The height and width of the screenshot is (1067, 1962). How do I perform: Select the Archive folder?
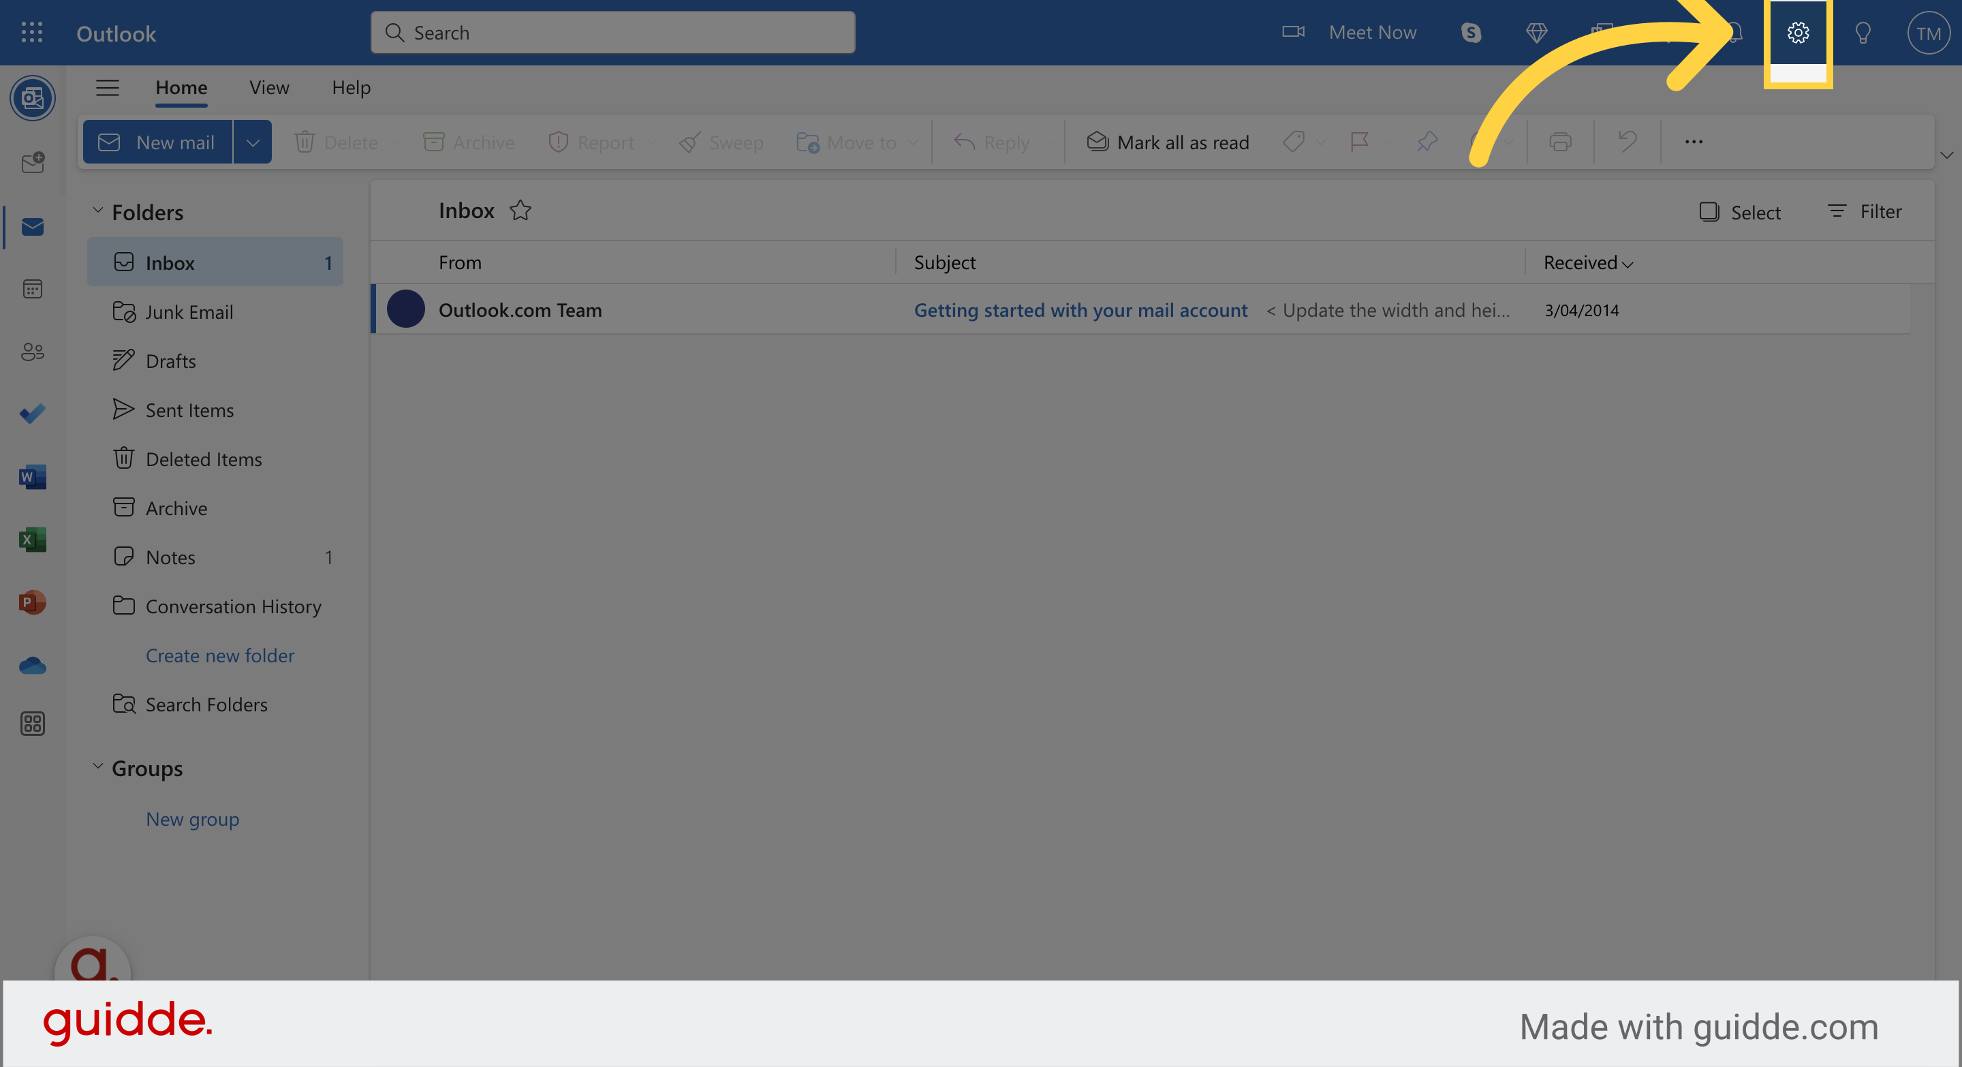pyautogui.click(x=215, y=508)
